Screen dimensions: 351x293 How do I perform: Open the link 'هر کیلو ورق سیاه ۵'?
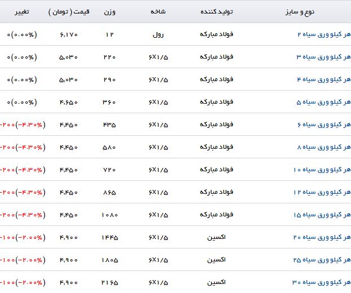coord(324,102)
